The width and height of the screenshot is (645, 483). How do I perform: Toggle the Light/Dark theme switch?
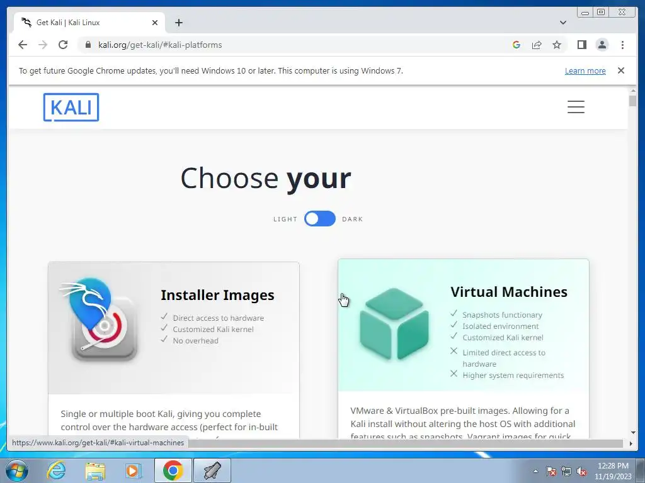(x=319, y=219)
